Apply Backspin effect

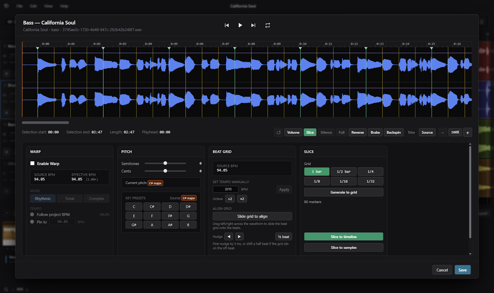pos(394,133)
